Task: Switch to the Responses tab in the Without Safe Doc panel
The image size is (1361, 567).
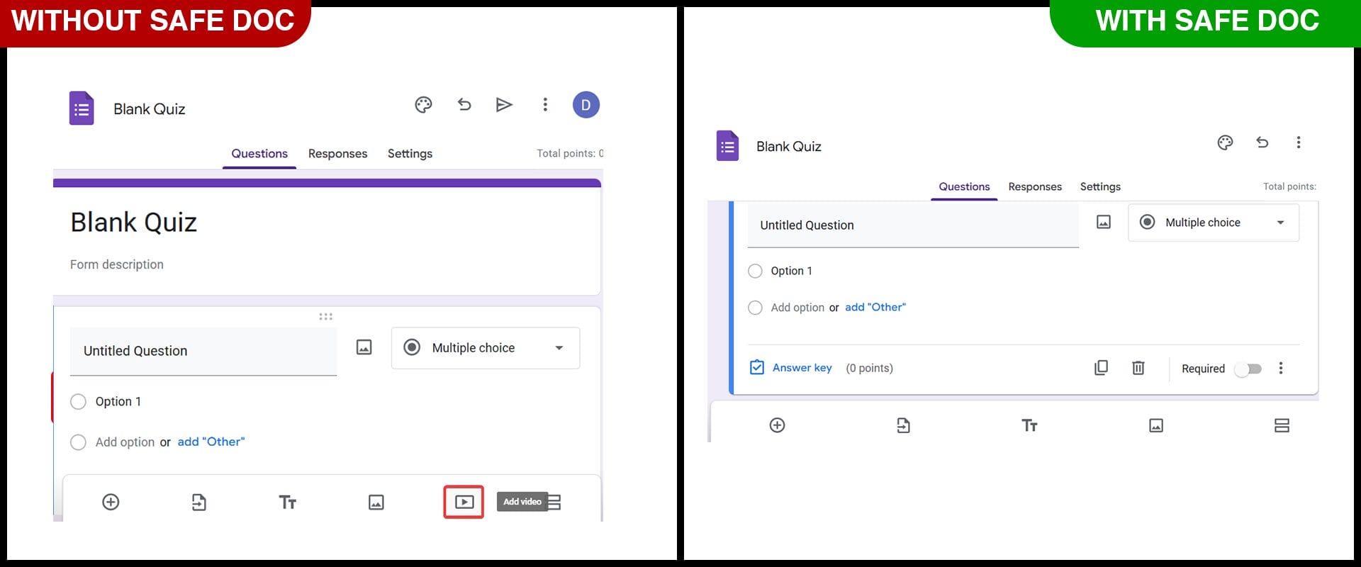Action: [x=337, y=154]
